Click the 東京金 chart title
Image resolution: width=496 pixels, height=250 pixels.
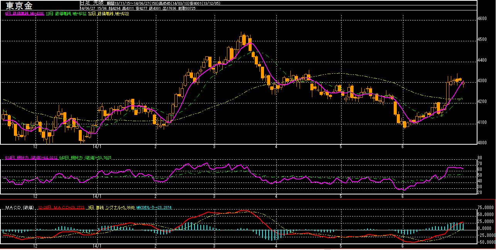point(19,6)
